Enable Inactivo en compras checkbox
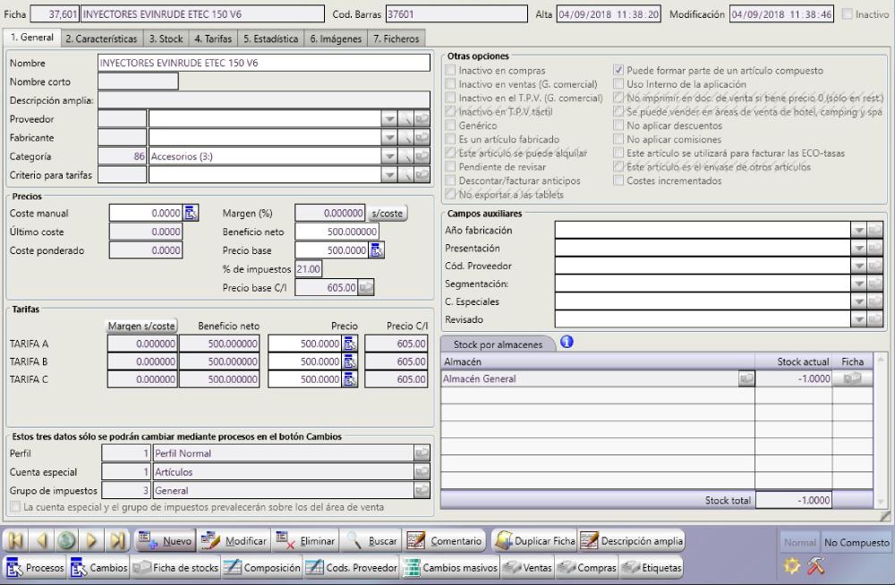 coord(450,70)
